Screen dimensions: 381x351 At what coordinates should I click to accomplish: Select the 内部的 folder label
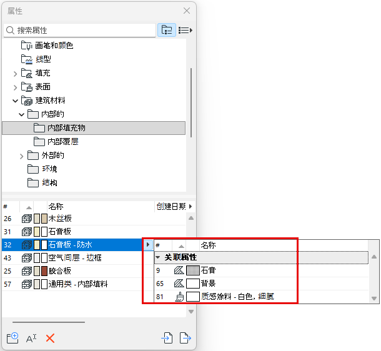pos(52,114)
